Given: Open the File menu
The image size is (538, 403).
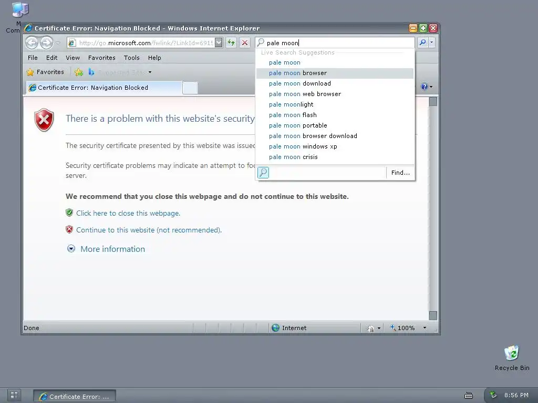Looking at the screenshot, I should (x=33, y=58).
